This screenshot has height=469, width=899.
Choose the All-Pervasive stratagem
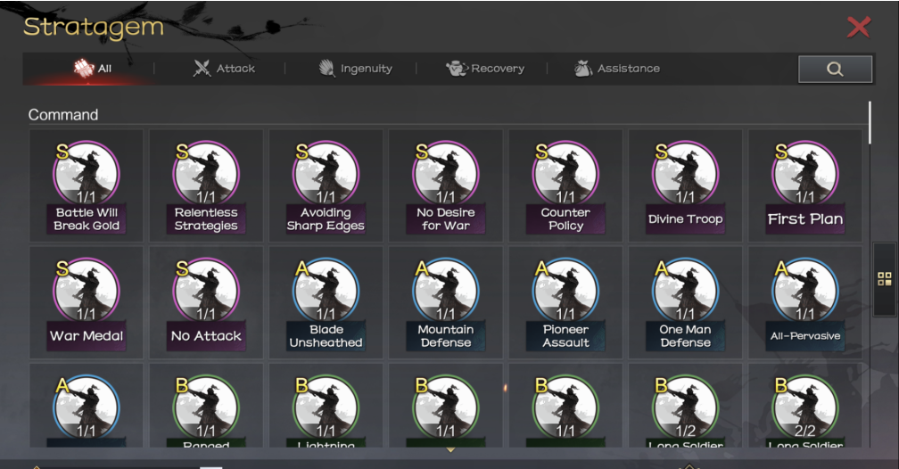click(x=804, y=301)
